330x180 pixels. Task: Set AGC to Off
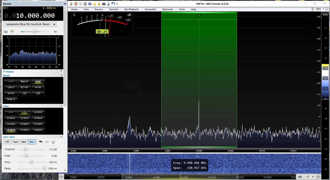(x=7, y=142)
